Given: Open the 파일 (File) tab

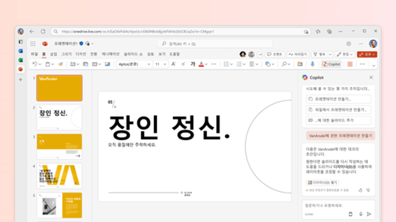Looking at the screenshot, I should tap(34, 54).
